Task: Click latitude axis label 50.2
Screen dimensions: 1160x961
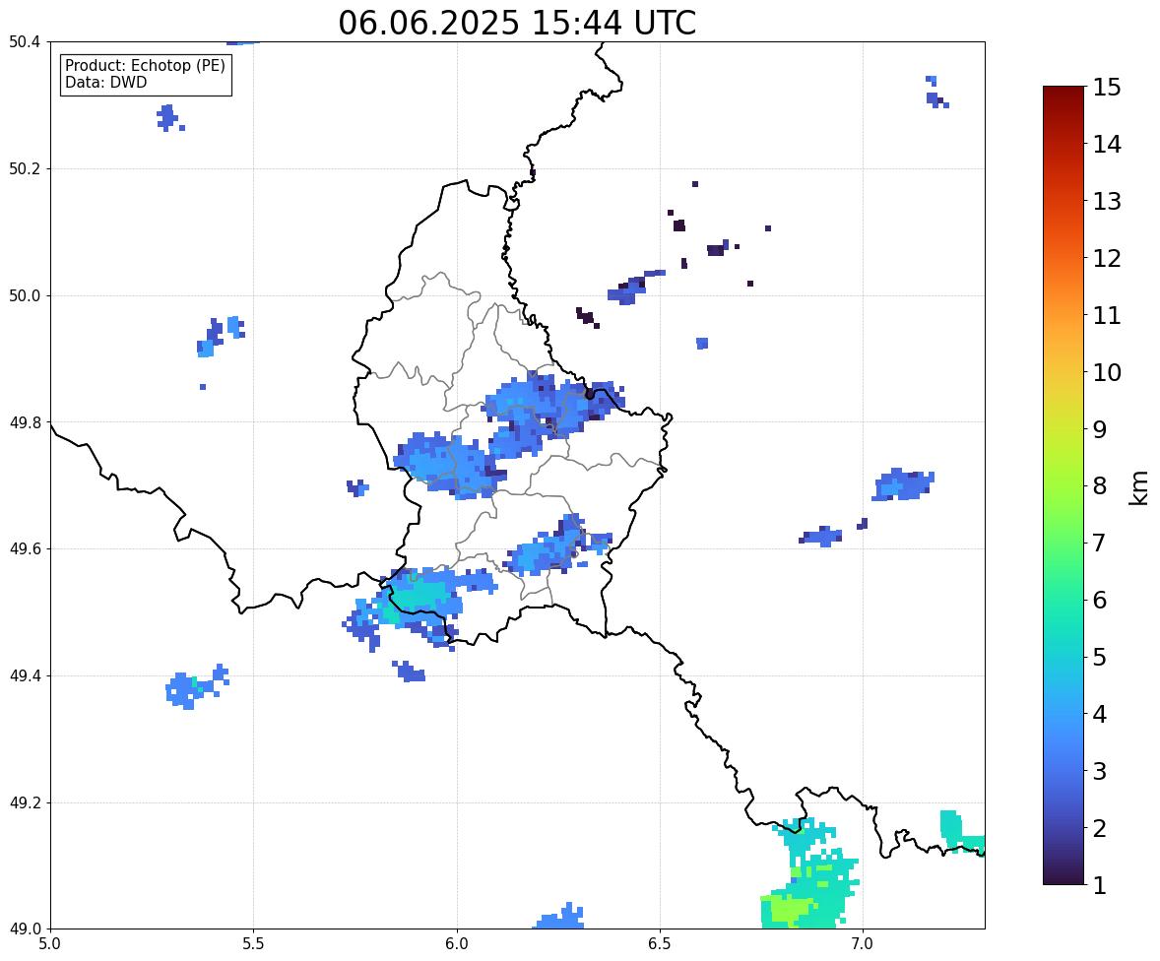Action: [25, 168]
